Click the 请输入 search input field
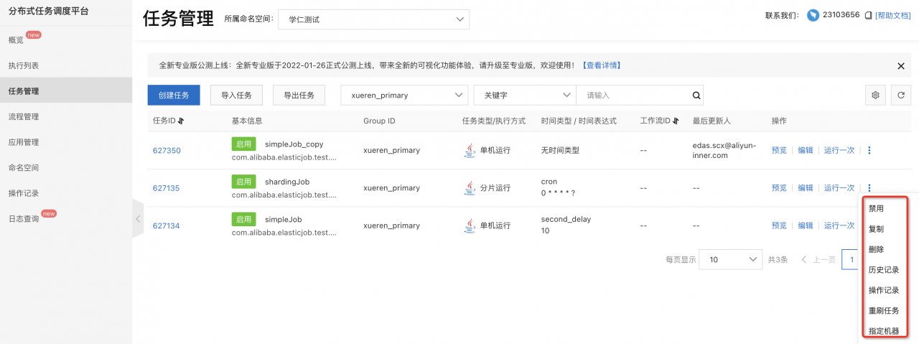Viewport: 919px width, 344px height. point(633,95)
